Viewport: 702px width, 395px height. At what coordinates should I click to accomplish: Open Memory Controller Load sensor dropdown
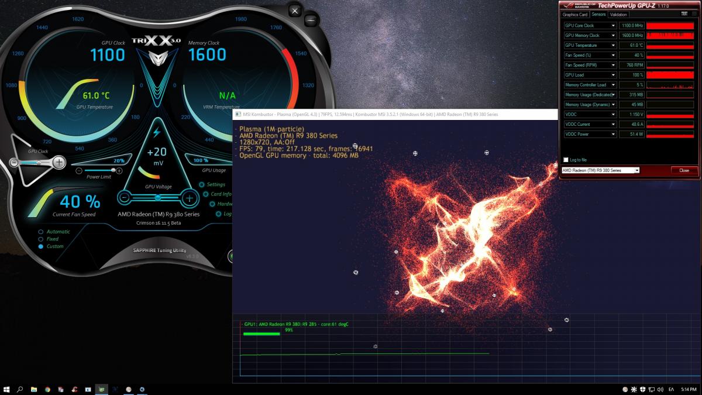pyautogui.click(x=614, y=85)
